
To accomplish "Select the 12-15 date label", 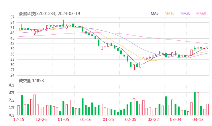I will coord(19,119).
